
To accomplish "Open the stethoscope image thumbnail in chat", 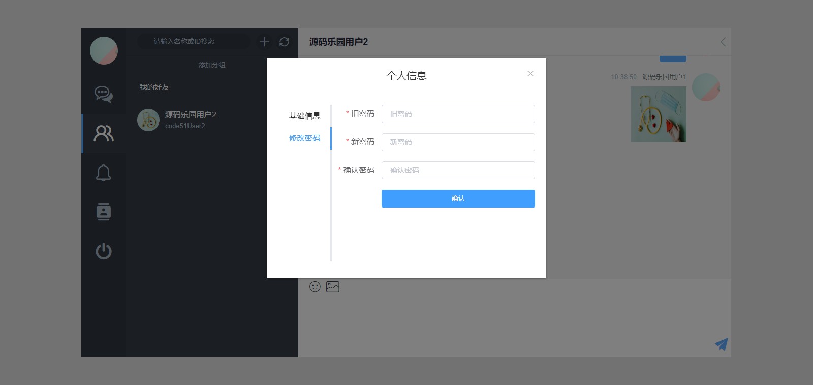I will pos(658,114).
